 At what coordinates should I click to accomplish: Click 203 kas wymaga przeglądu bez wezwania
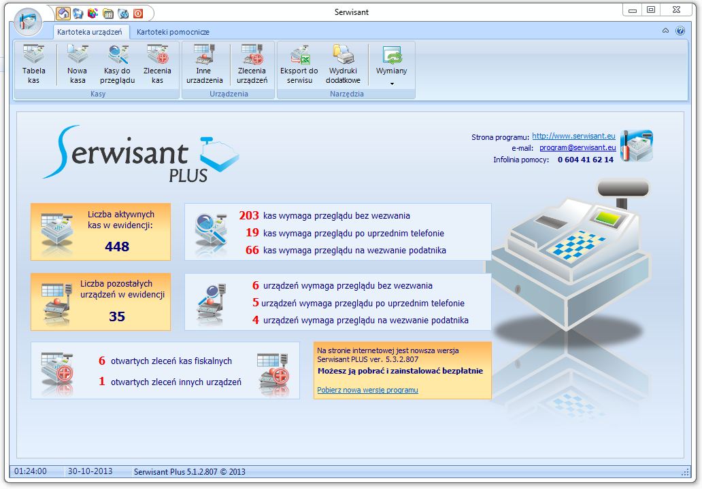tap(324, 215)
